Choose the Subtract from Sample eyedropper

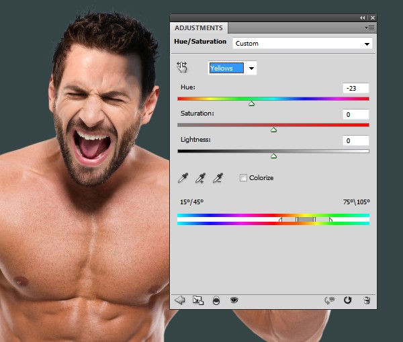pos(217,178)
